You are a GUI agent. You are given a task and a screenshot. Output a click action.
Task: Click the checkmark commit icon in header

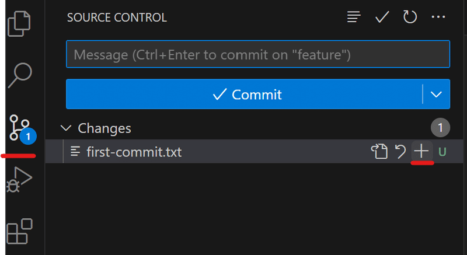(x=382, y=17)
